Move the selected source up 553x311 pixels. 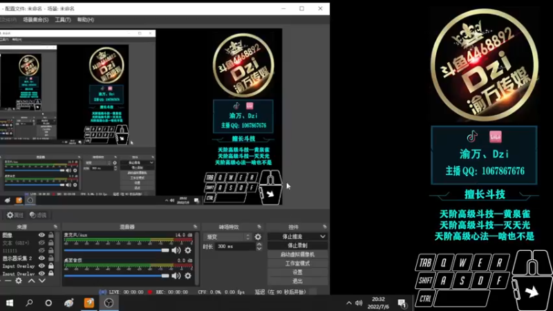click(31, 281)
